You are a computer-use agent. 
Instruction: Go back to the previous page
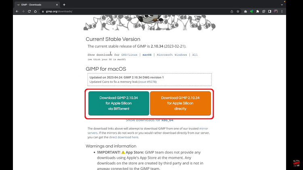click(x=17, y=11)
